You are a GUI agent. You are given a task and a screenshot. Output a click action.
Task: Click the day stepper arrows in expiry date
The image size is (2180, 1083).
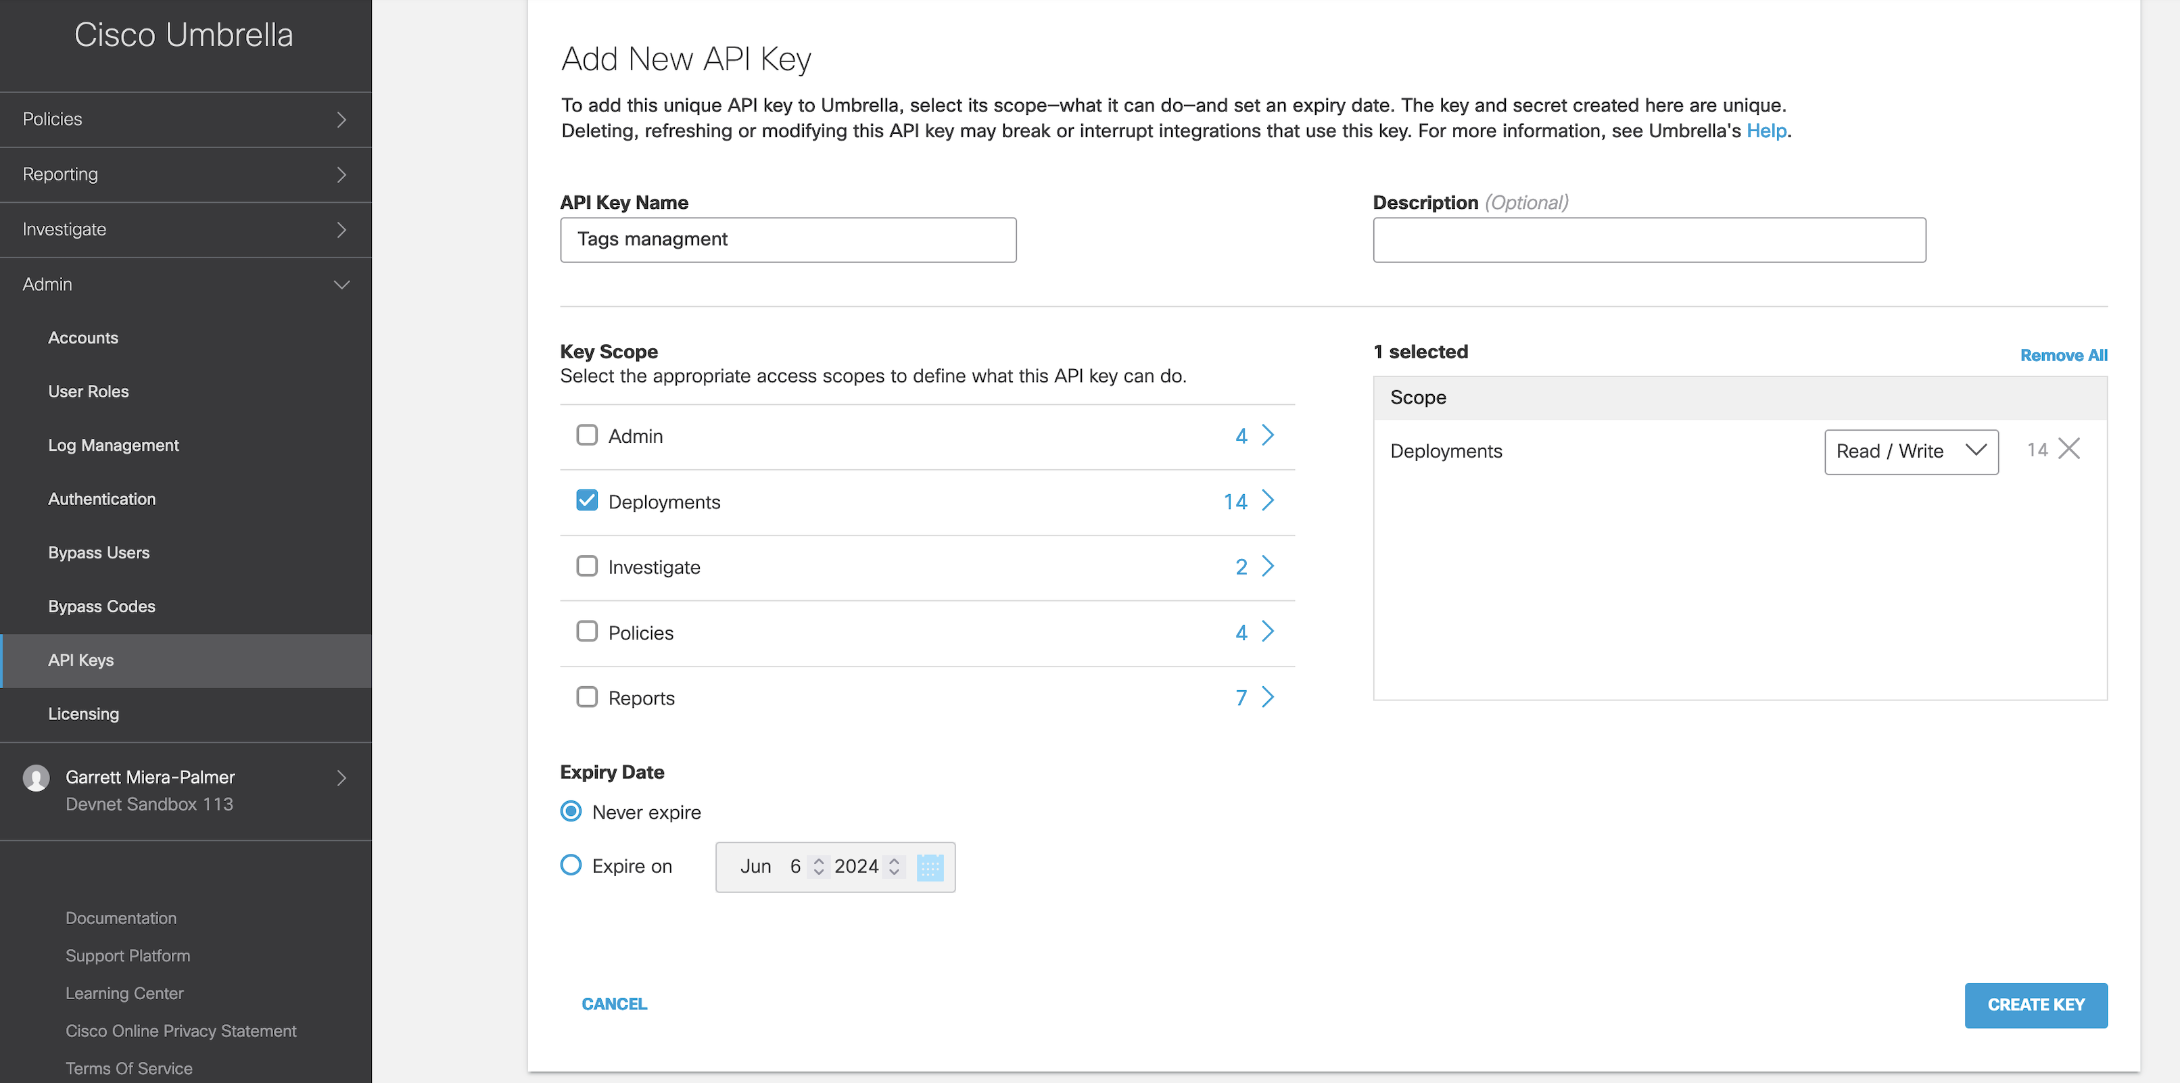pos(818,867)
